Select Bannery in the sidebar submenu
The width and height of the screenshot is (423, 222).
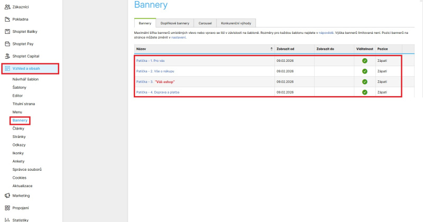pos(20,121)
